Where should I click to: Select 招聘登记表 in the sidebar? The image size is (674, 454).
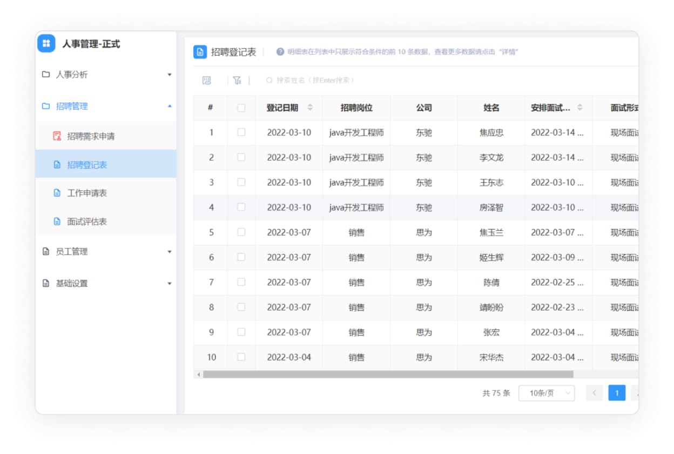(106, 164)
